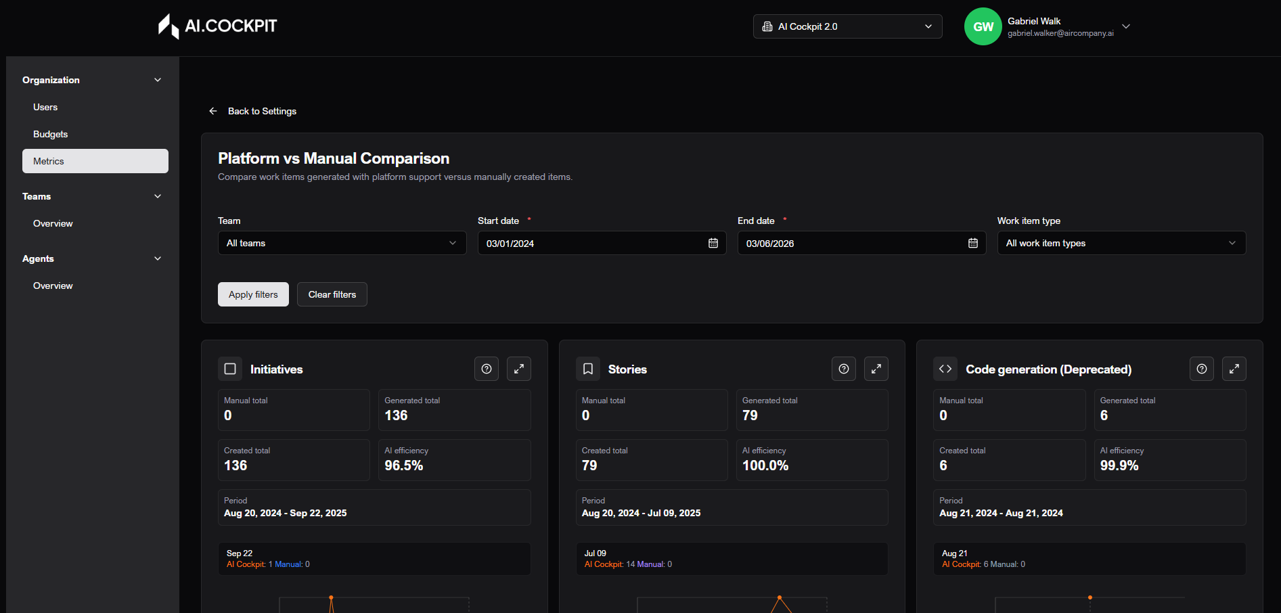Open help for Code generation card
The image size is (1281, 613).
coord(1201,369)
